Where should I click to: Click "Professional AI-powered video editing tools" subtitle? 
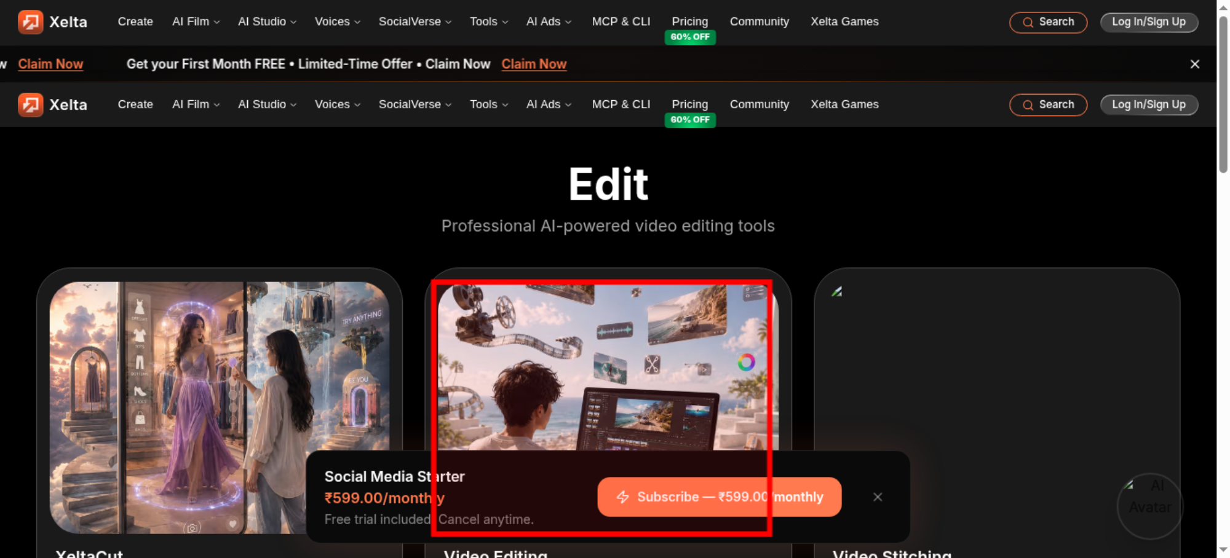point(608,226)
